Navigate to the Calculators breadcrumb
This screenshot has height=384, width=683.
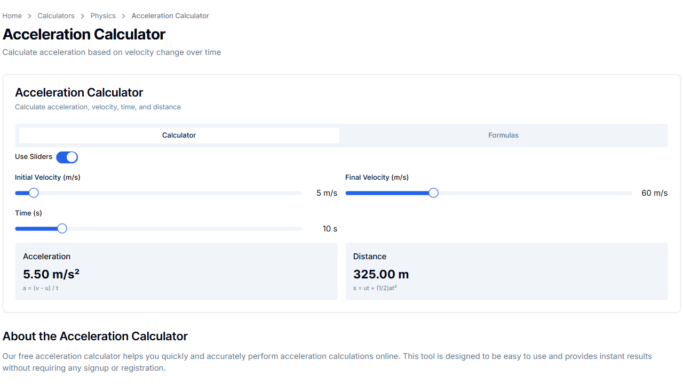[x=56, y=15]
